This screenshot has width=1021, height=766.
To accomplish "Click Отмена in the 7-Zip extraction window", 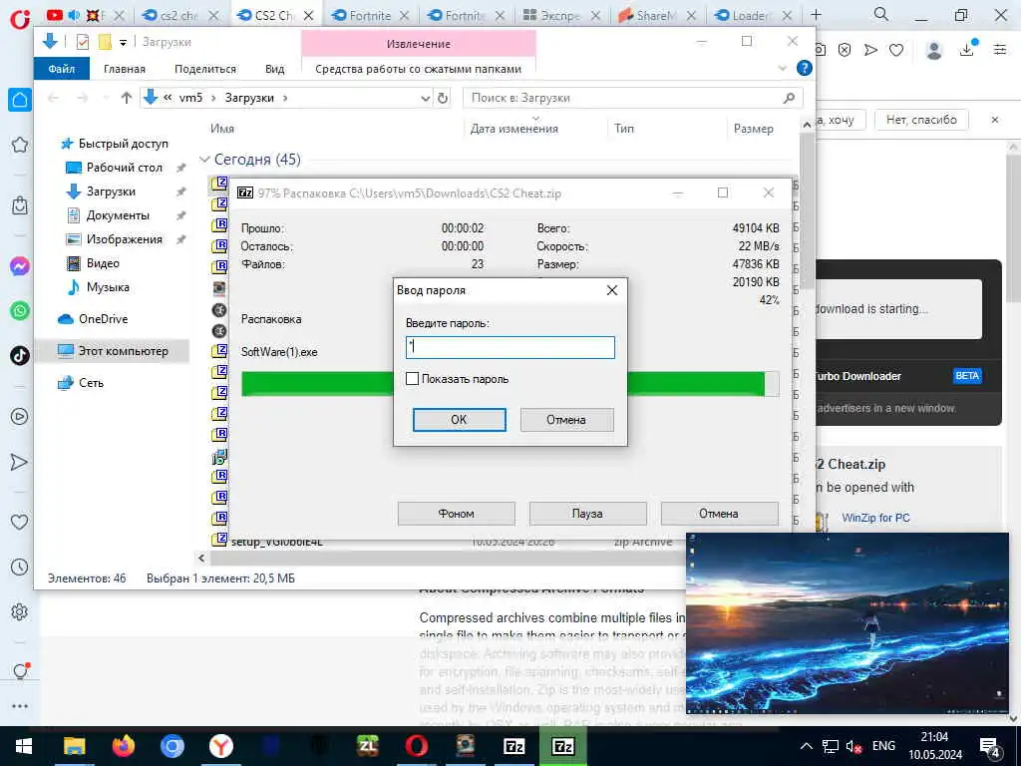I will (x=719, y=514).
